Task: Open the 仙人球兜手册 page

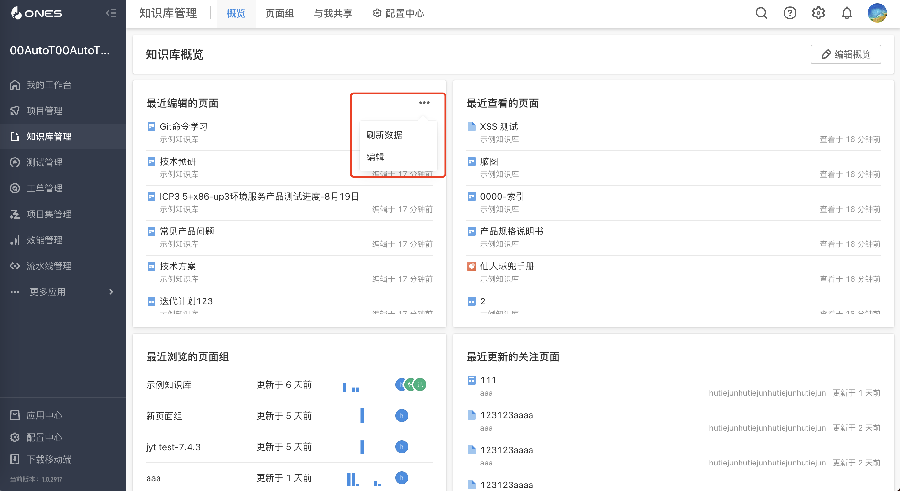Action: pos(507,266)
